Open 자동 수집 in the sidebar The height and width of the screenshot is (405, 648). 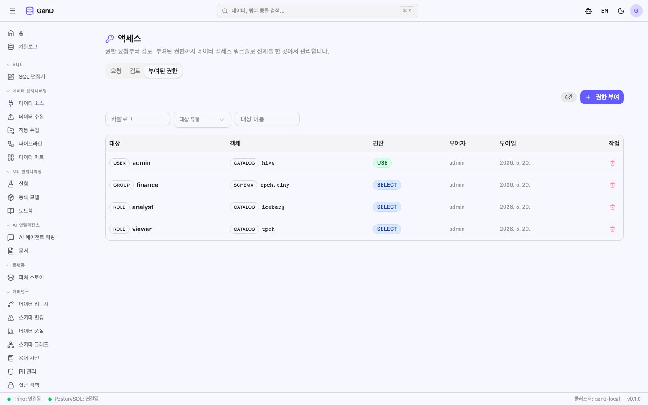point(40,130)
